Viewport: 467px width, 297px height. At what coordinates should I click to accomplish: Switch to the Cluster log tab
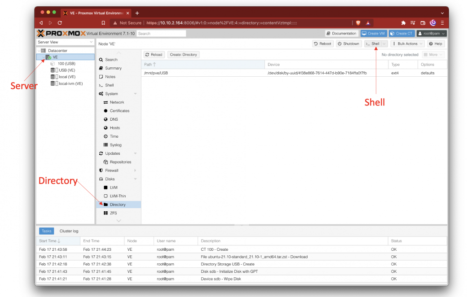pyautogui.click(x=69, y=231)
